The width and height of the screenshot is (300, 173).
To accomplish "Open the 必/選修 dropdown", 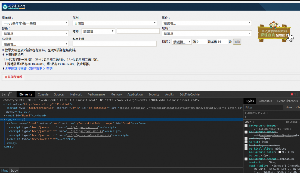I will (x=35, y=44).
